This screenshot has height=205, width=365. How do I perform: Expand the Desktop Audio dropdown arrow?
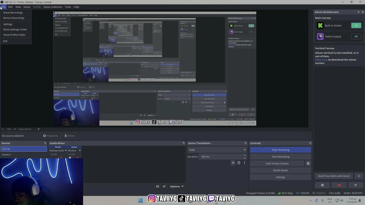tap(66, 151)
